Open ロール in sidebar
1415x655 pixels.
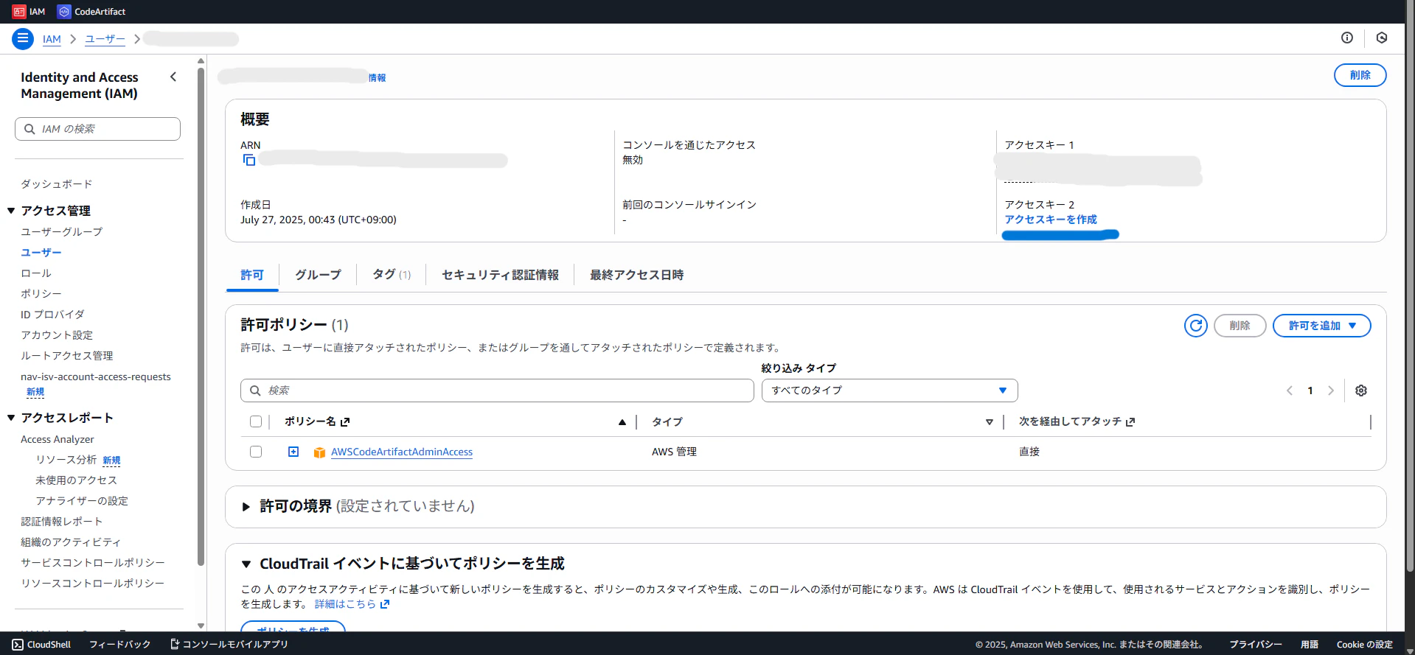pyautogui.click(x=36, y=273)
